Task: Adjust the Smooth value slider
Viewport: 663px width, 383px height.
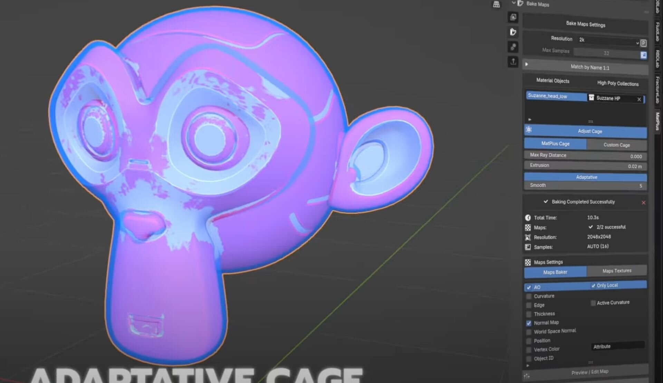Action: point(586,185)
